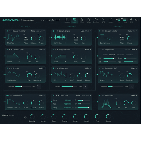141x141 pixels.
Task: Click previous module arrow on Sample Engine
Action: pyautogui.click(x=56, y=31)
